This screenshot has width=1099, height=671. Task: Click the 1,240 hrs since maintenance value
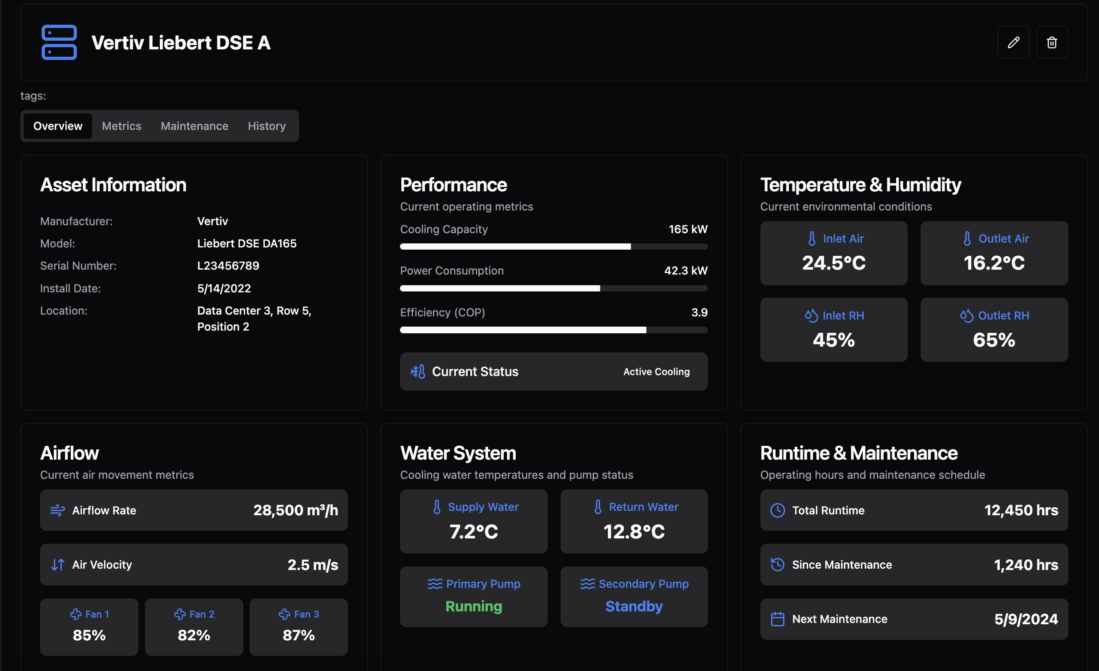point(1026,565)
